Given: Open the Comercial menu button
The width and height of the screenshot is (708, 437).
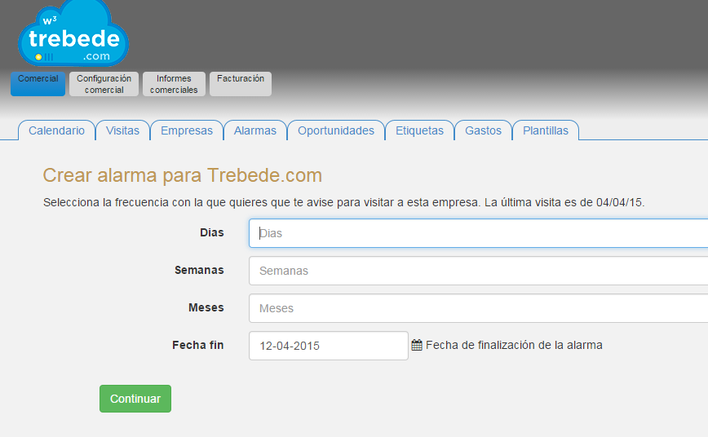Looking at the screenshot, I should [38, 83].
